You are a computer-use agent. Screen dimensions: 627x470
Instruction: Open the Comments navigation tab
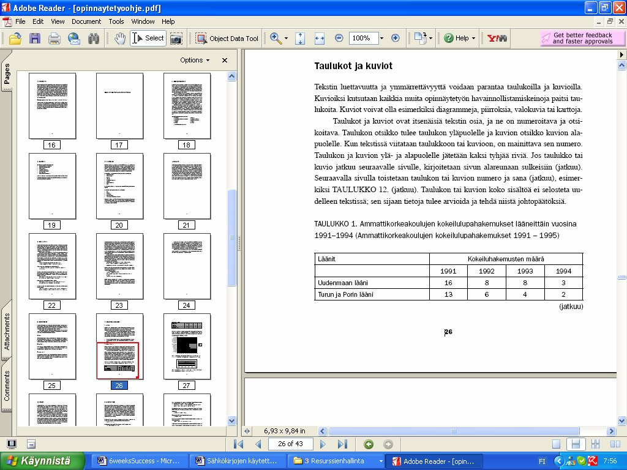tap(7, 385)
